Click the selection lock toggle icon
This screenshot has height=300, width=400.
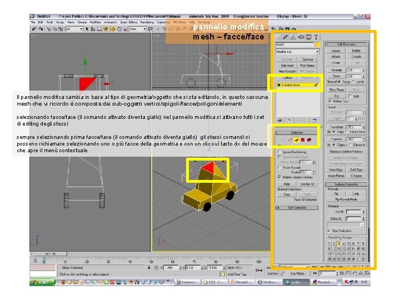(149, 267)
